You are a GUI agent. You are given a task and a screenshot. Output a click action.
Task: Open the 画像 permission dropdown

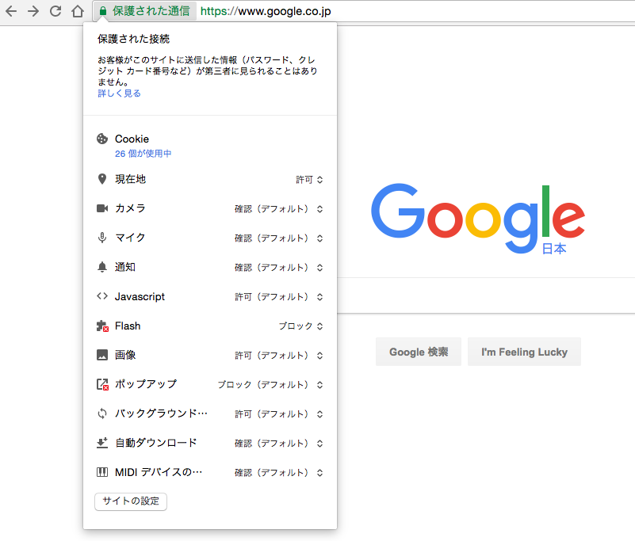click(278, 356)
